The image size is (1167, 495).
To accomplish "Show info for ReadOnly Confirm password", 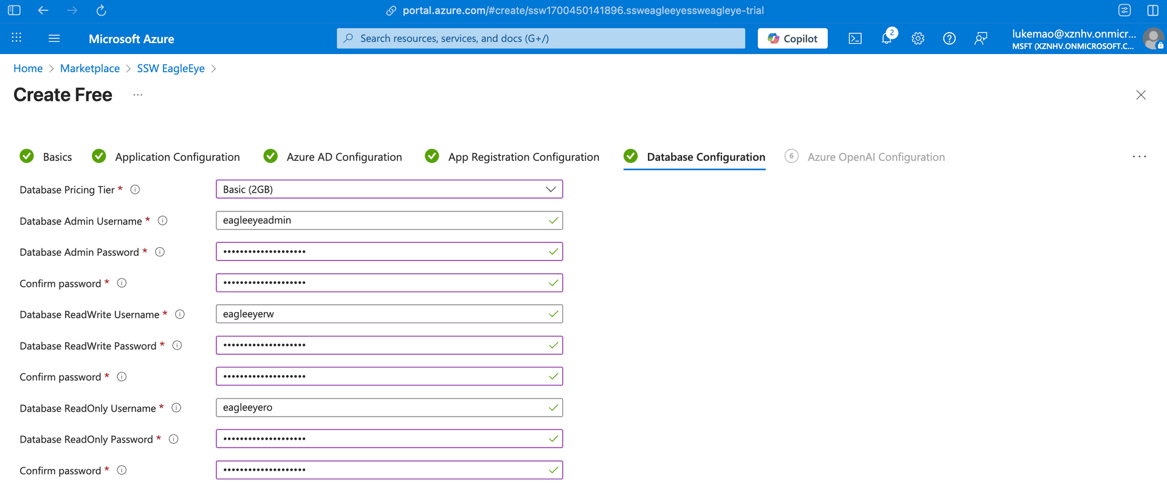I will [x=122, y=470].
